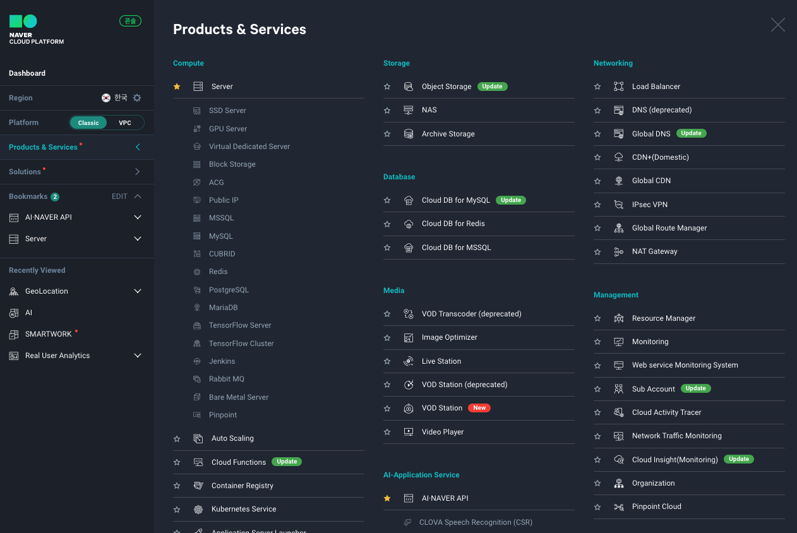Image resolution: width=797 pixels, height=533 pixels.
Task: Bookmark Monitoring with its star
Action: click(597, 342)
